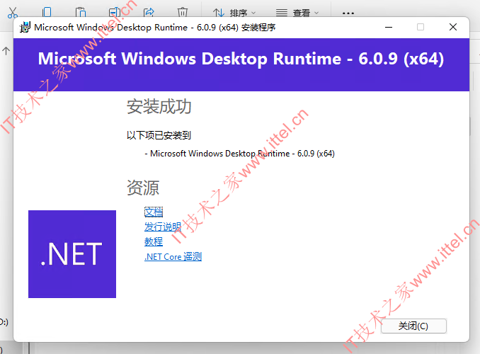Click the Rename icon in Explorer toolbar
The height and width of the screenshot is (354, 480).
115,12
